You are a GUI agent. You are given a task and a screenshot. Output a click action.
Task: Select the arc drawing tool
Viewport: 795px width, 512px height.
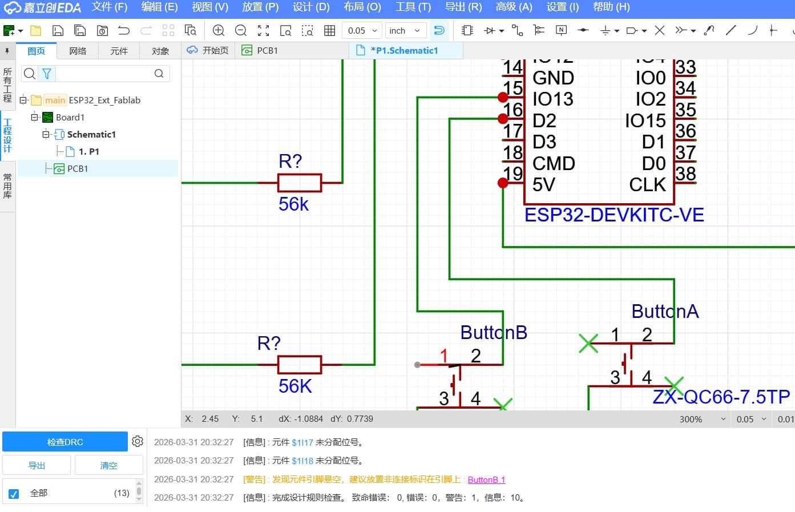point(752,31)
